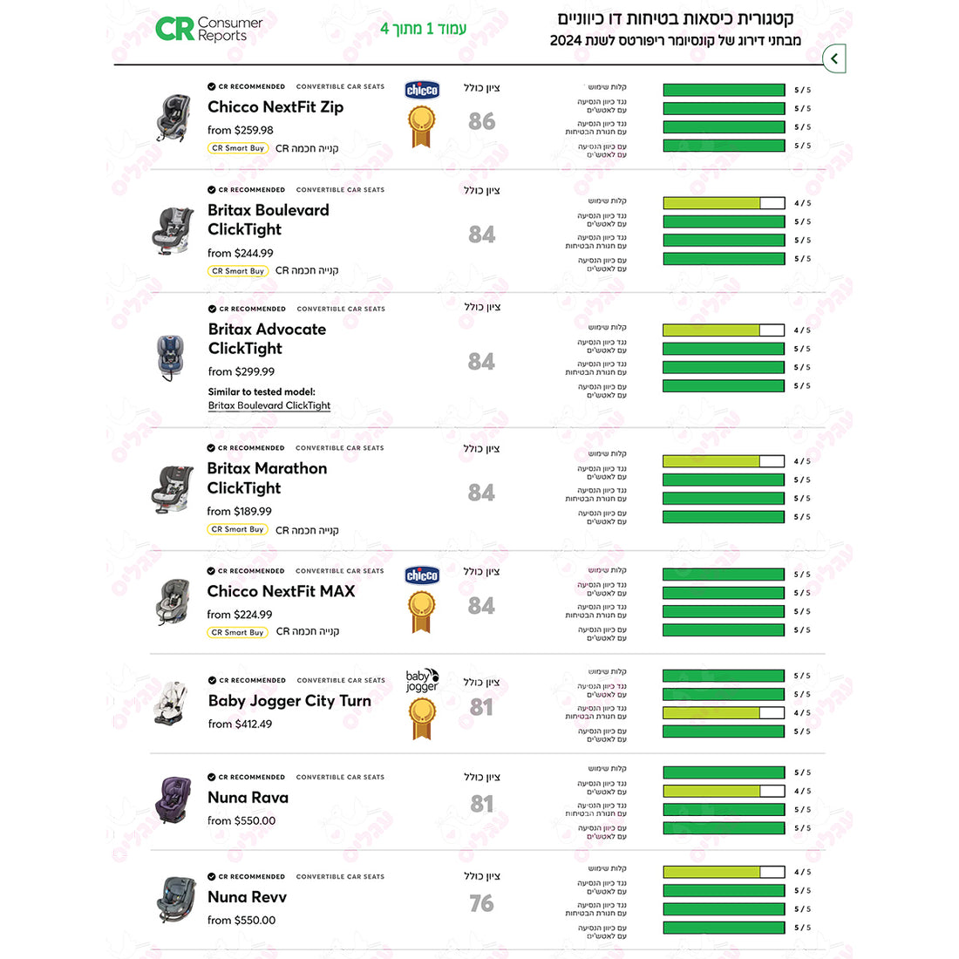The height and width of the screenshot is (959, 959).
Task: Click the Chicco logo beside NextFit MAX
Action: click(422, 575)
